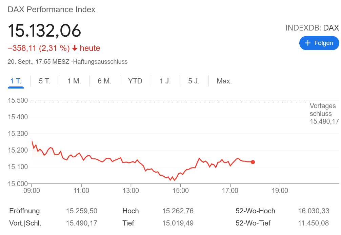Select the red endpoint dot on chart
The image size is (341, 235).
coord(253,162)
